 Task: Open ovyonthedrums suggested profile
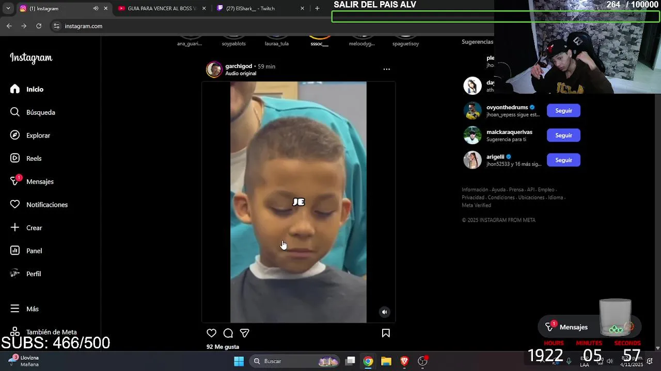[507, 107]
